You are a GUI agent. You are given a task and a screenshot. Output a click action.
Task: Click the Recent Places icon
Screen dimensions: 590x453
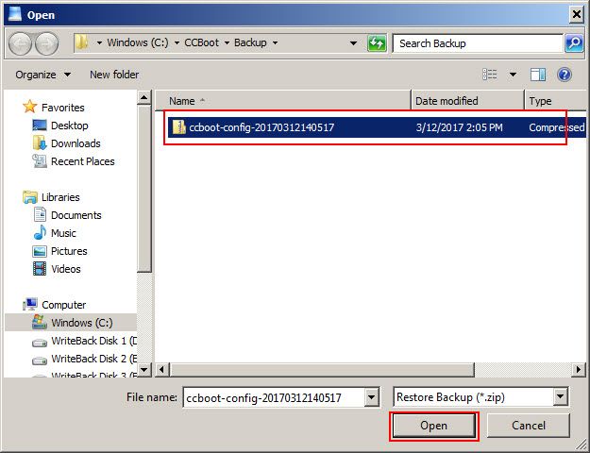click(40, 161)
